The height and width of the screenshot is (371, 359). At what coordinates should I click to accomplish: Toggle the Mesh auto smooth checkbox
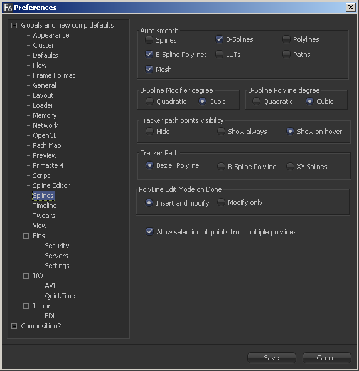[x=149, y=69]
